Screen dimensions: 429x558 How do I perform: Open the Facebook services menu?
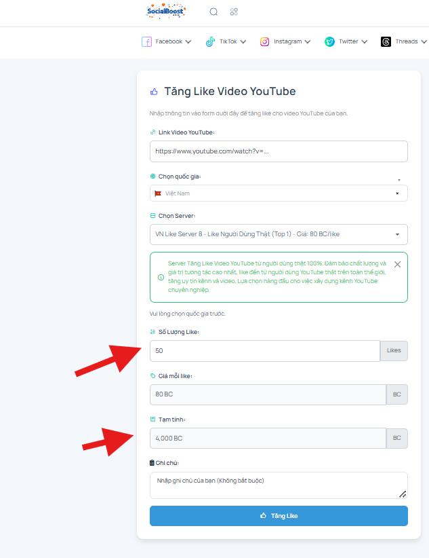[166, 41]
